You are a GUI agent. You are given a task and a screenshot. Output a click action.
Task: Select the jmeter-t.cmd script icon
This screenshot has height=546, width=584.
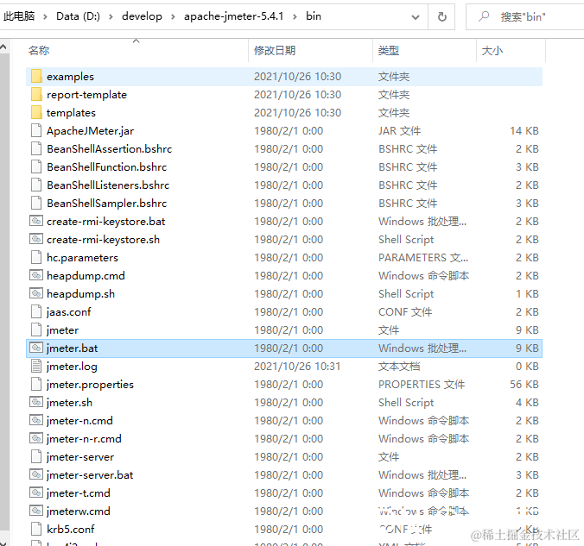tap(36, 493)
